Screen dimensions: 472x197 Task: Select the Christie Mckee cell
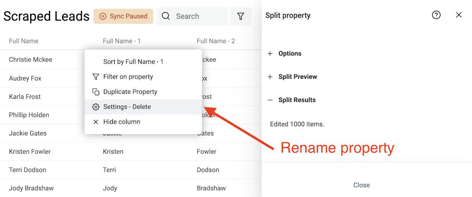(31, 59)
